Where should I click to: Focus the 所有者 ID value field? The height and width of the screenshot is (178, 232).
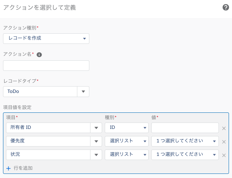[185, 128]
